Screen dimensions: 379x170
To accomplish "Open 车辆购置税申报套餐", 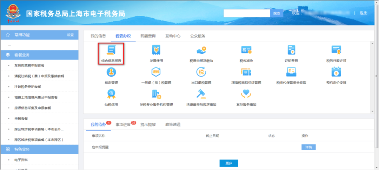I will (x=29, y=65).
